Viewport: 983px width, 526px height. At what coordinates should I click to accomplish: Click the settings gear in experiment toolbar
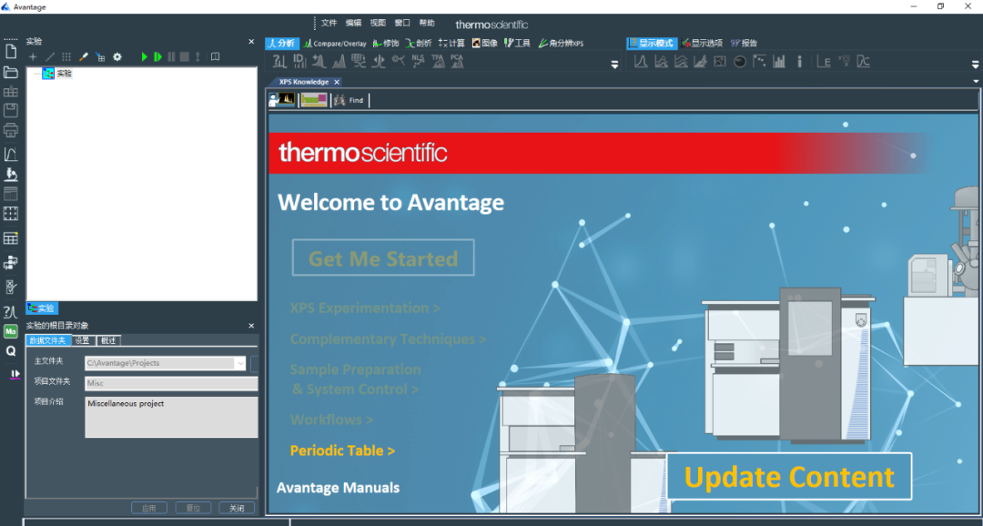[x=117, y=57]
